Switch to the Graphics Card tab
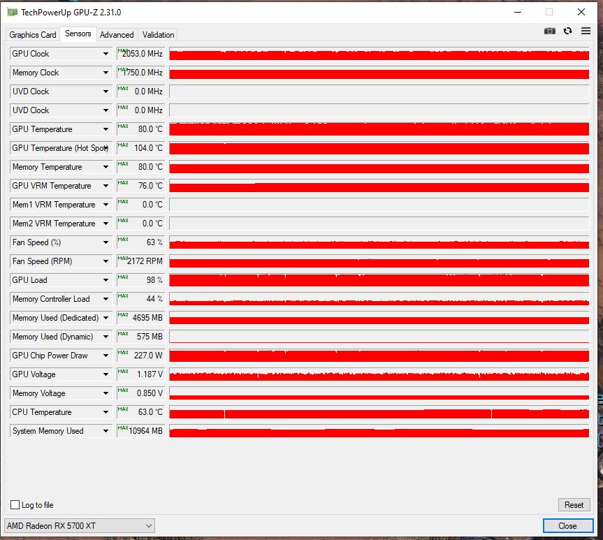Viewport: 603px width, 540px height. pyautogui.click(x=33, y=35)
